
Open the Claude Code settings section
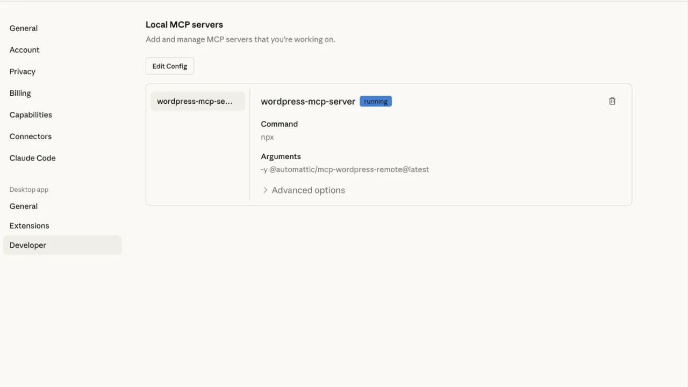tap(32, 157)
